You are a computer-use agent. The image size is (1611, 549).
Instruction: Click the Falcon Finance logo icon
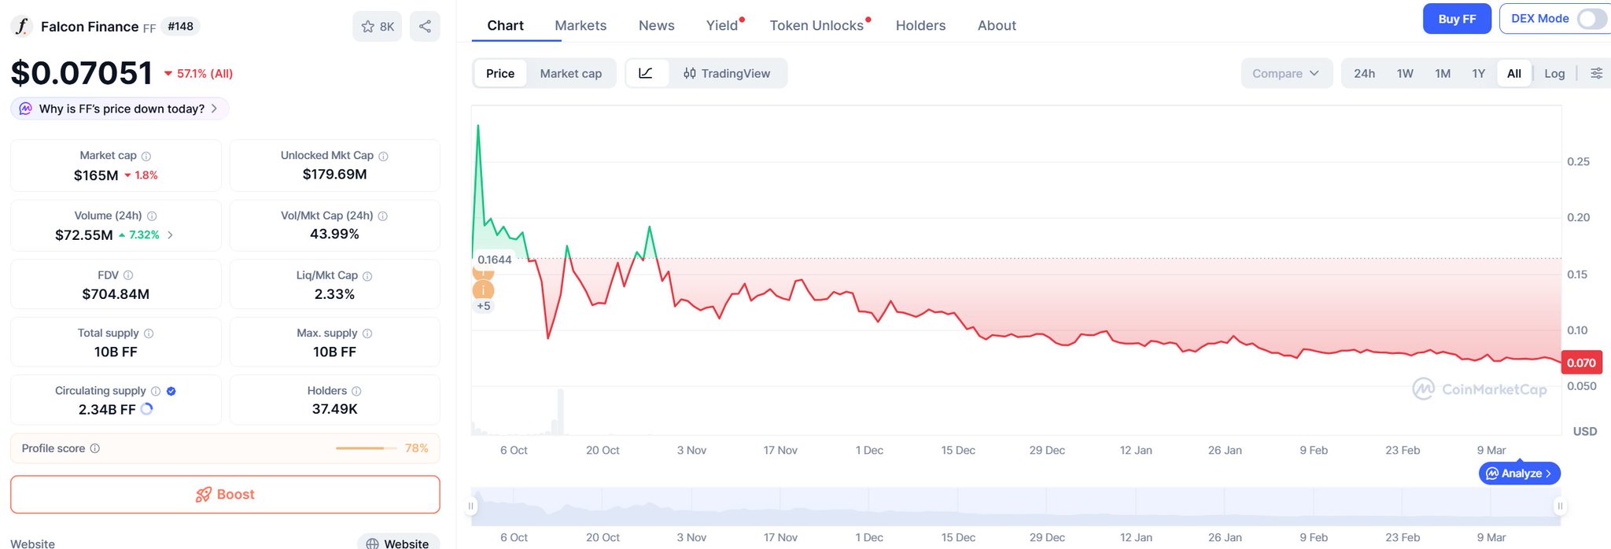coord(21,26)
